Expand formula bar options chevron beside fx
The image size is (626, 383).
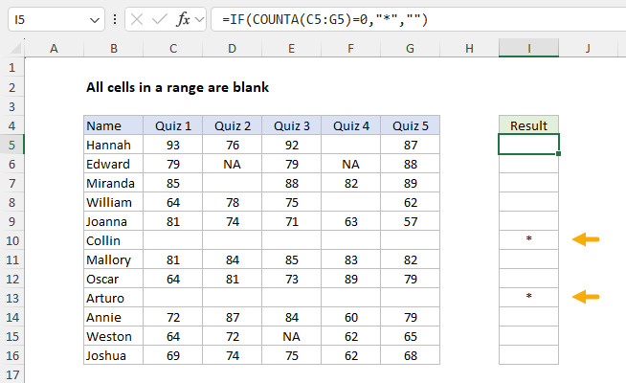[x=199, y=19]
